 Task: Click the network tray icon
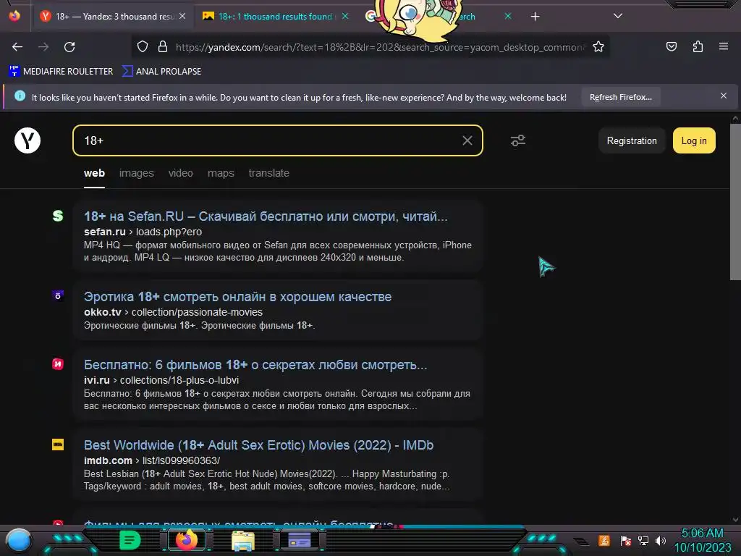643,540
